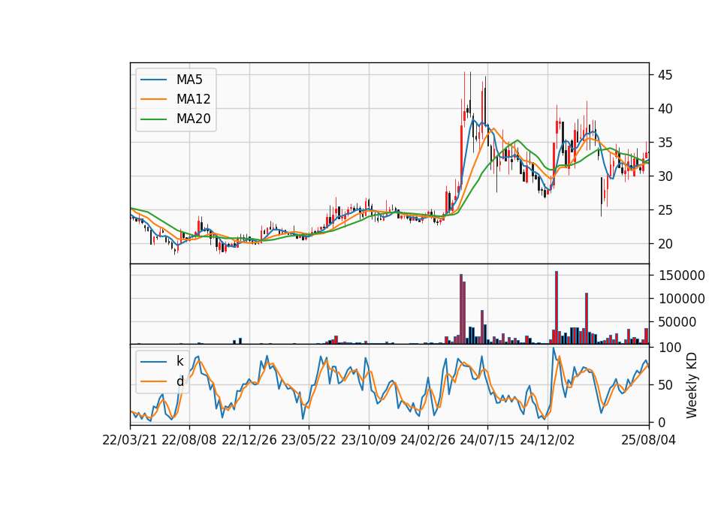Click the price axis value 45
This screenshot has width=721, height=518.
tap(665, 75)
